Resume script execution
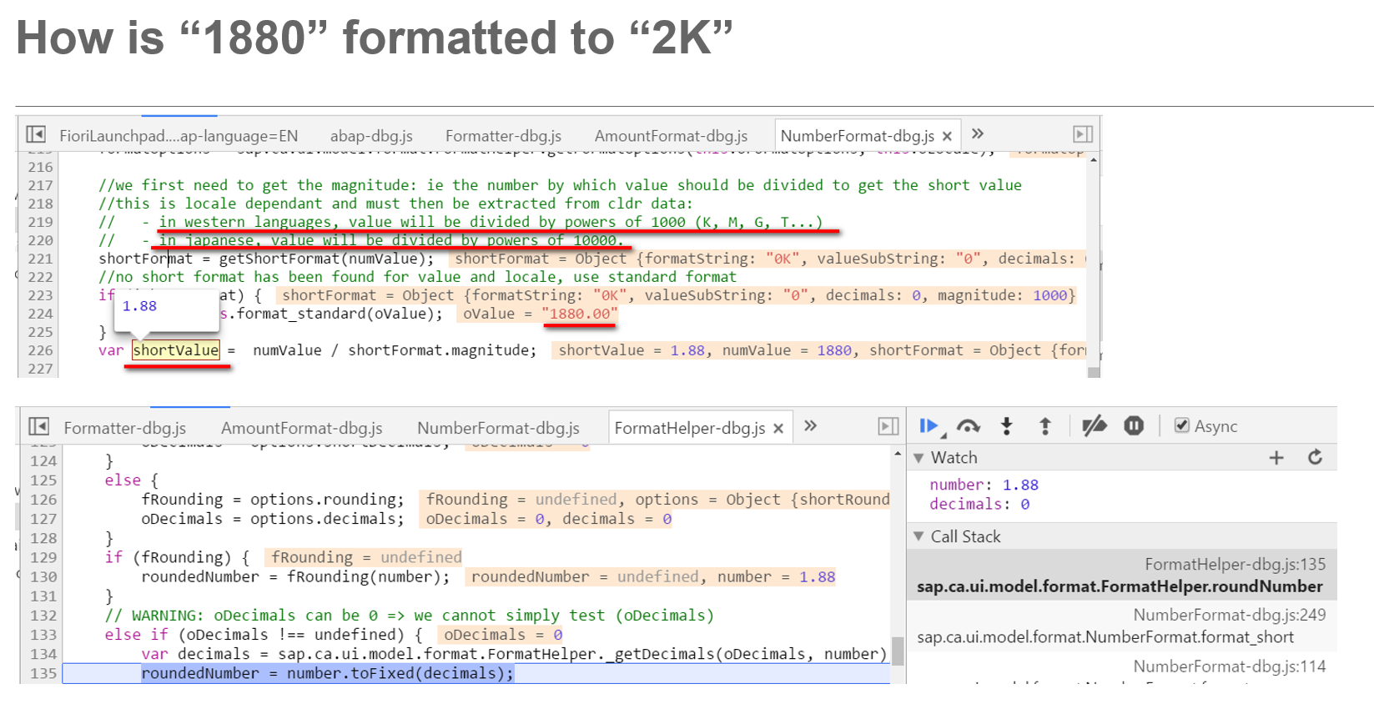The image size is (1374, 709). (x=931, y=426)
